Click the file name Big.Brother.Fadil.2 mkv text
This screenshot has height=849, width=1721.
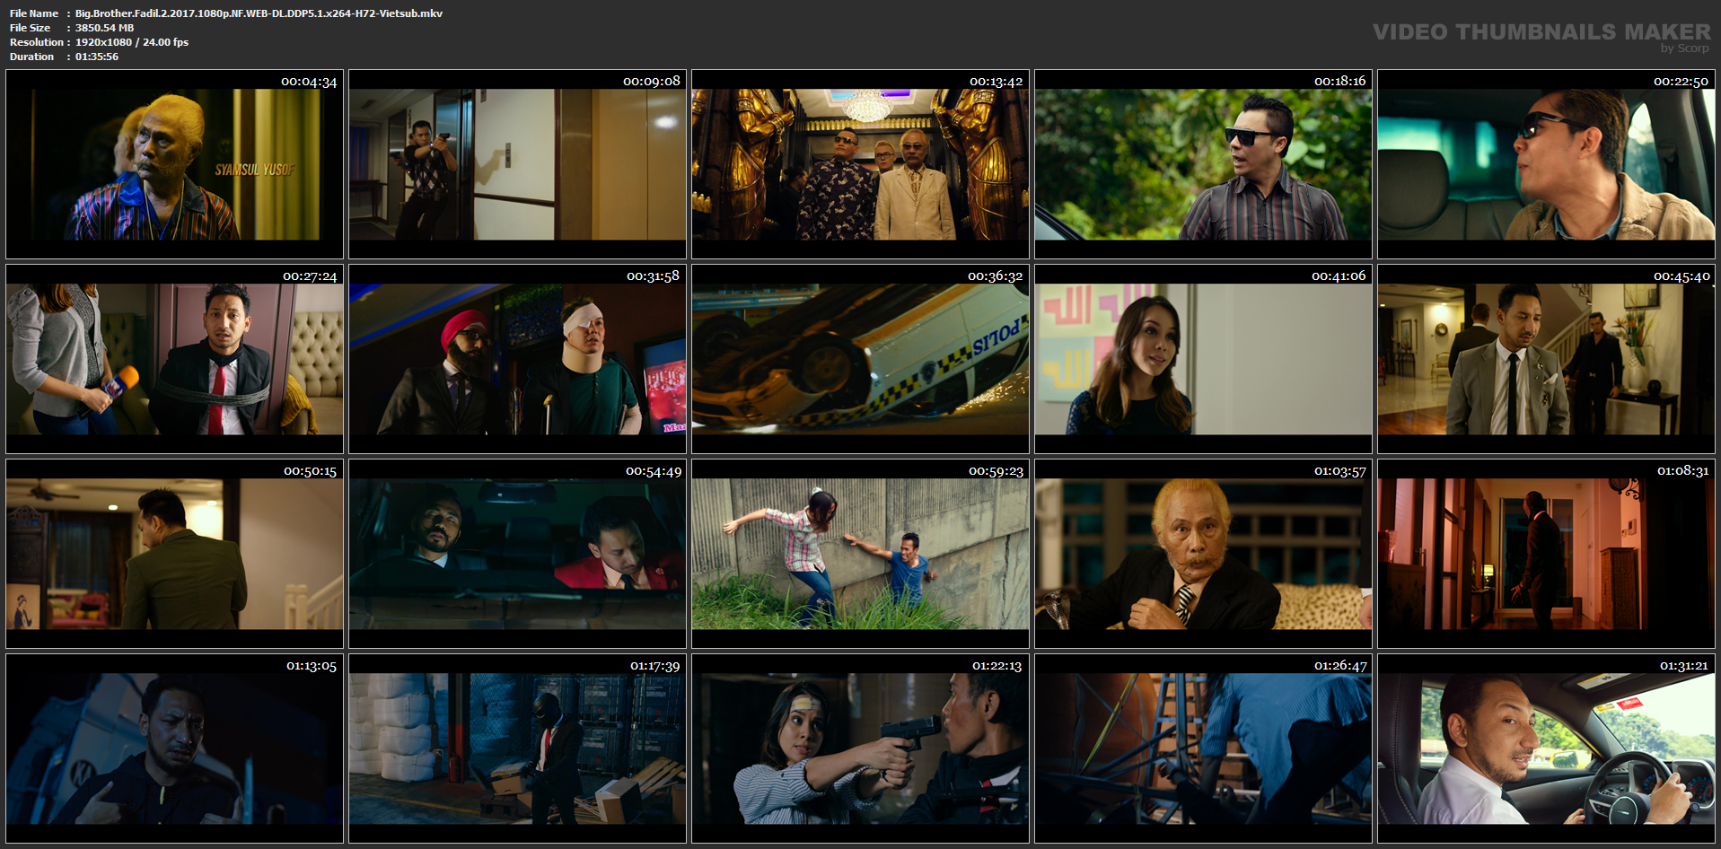pos(259,13)
